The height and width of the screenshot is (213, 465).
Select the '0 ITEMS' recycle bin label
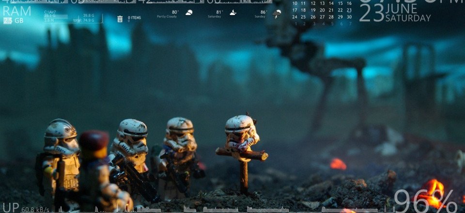[x=134, y=18]
